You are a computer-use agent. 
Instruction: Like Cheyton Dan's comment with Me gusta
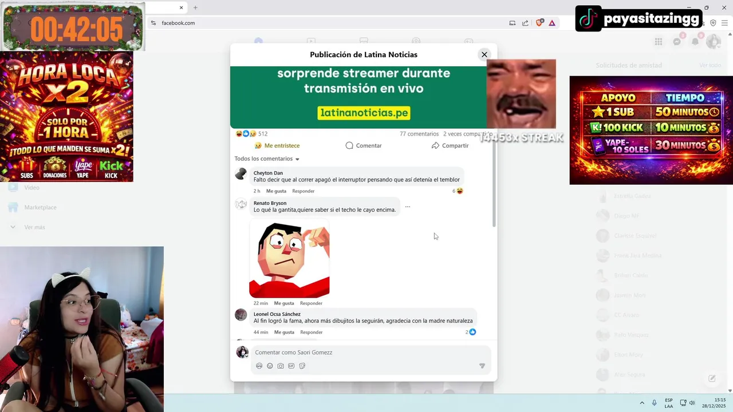(x=276, y=191)
